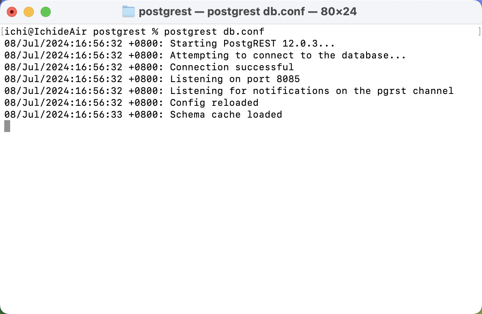Click the gray block cursor in the terminal

point(7,126)
